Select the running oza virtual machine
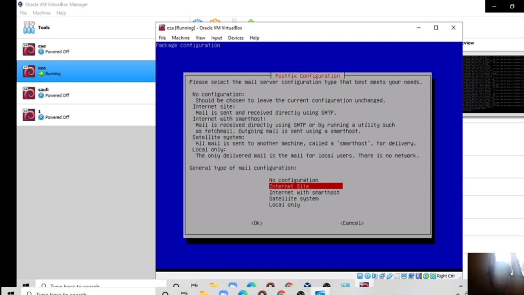 [86, 71]
